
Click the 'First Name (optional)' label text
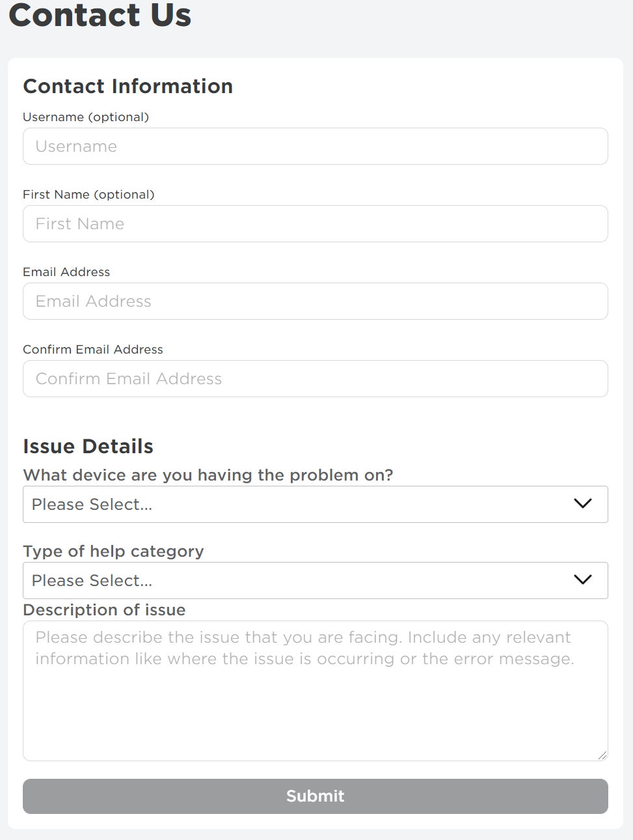tap(88, 195)
